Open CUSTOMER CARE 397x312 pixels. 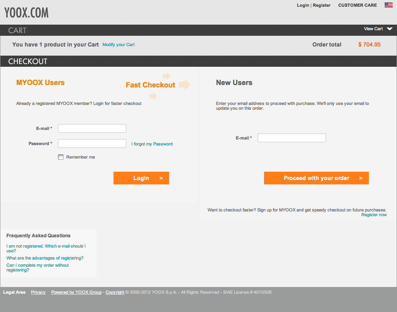pyautogui.click(x=357, y=5)
